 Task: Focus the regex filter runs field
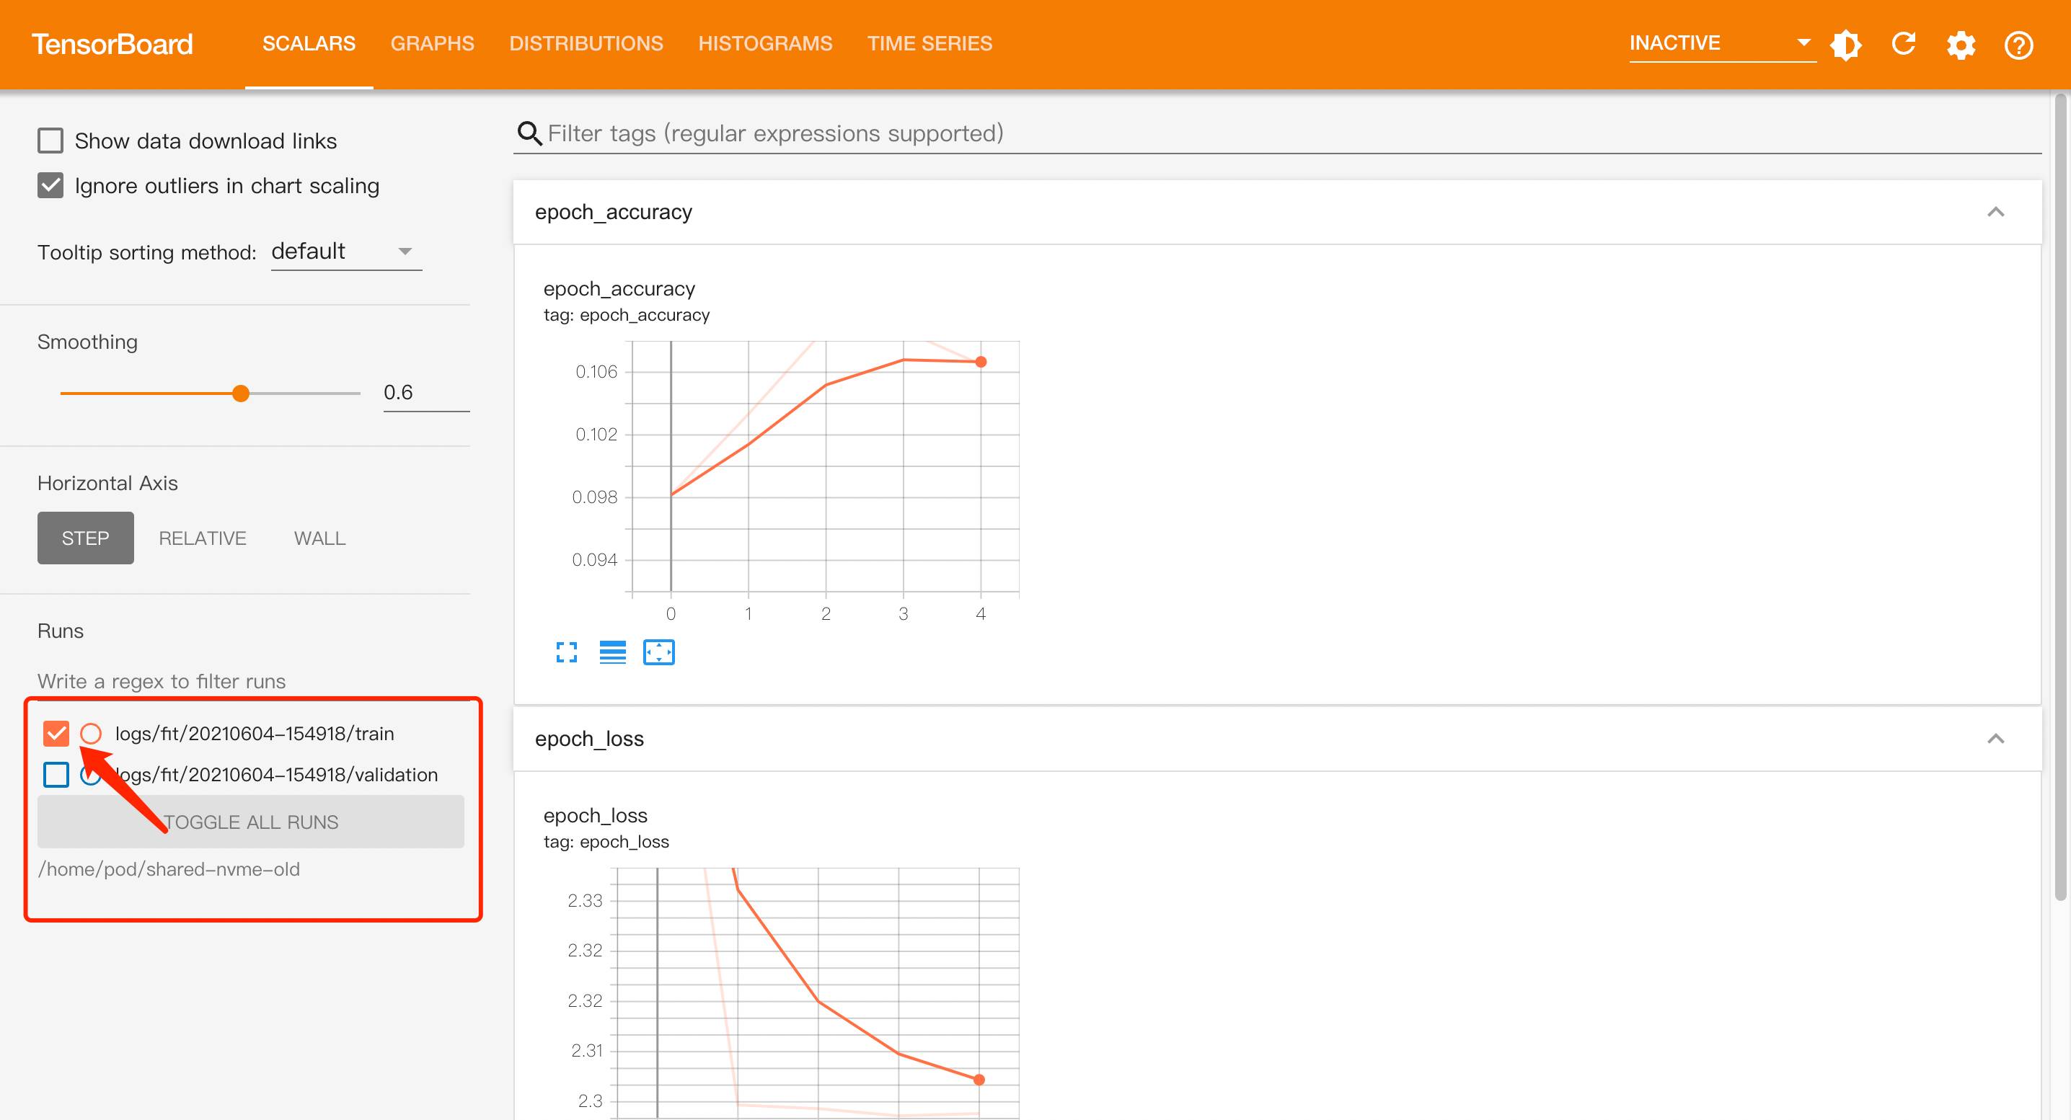click(253, 681)
